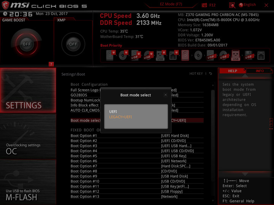Choose LEGACY+UEFI boot mode option
The image size is (274, 205).
click(x=120, y=117)
